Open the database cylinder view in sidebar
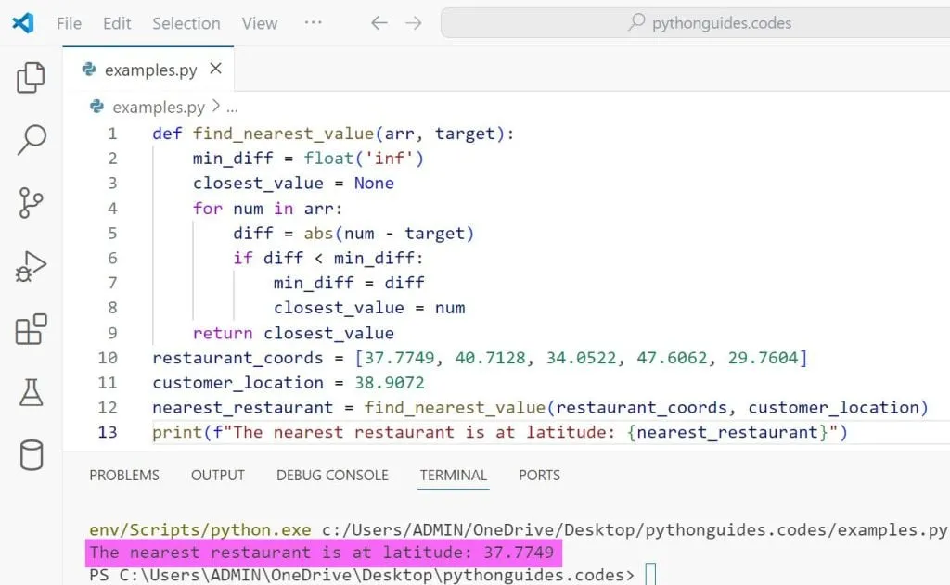Image resolution: width=950 pixels, height=585 pixels. pos(31,455)
